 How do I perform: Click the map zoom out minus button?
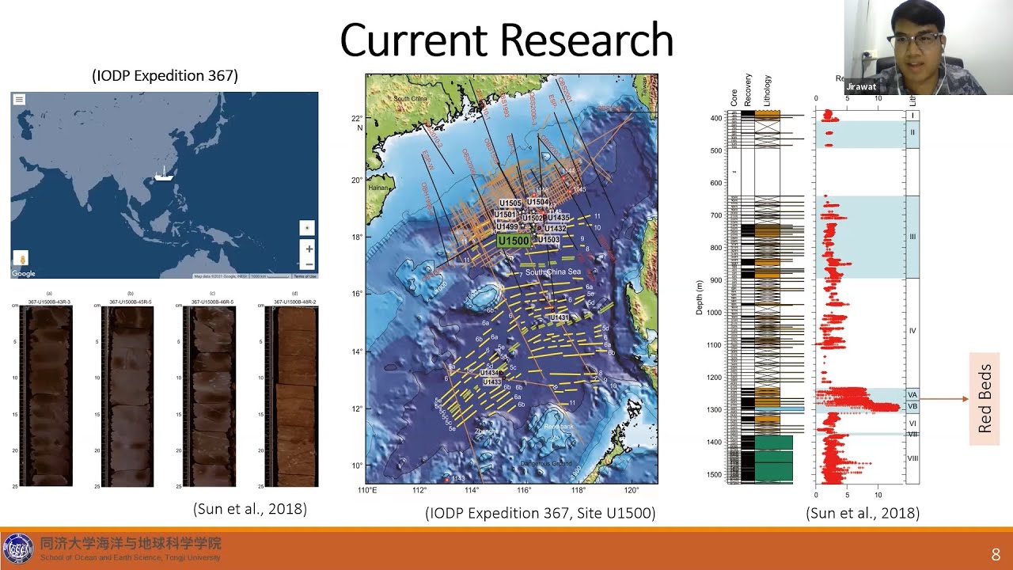pyautogui.click(x=309, y=264)
